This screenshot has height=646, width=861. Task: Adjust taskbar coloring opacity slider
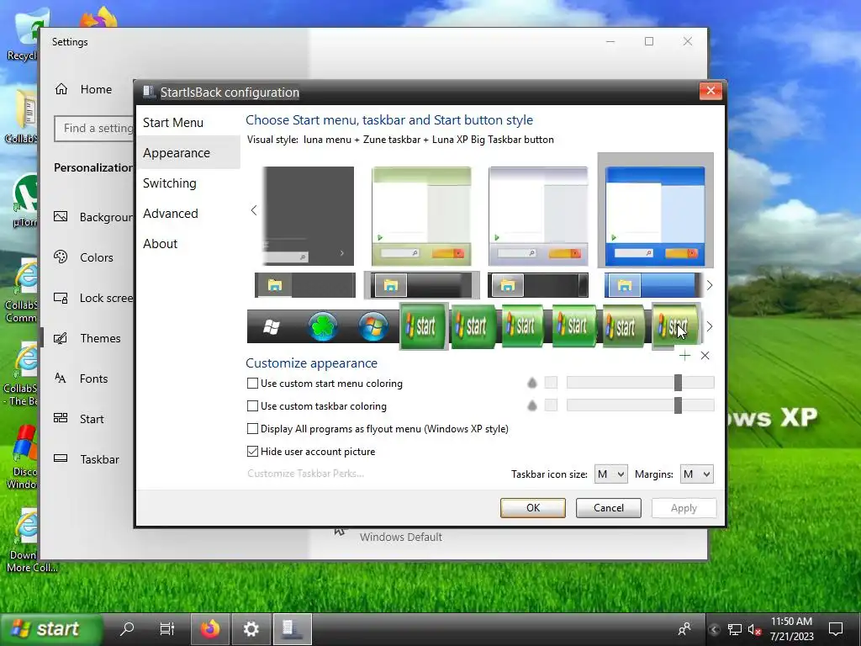(x=640, y=405)
